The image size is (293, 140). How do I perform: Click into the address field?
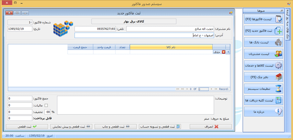(x=144, y=35)
